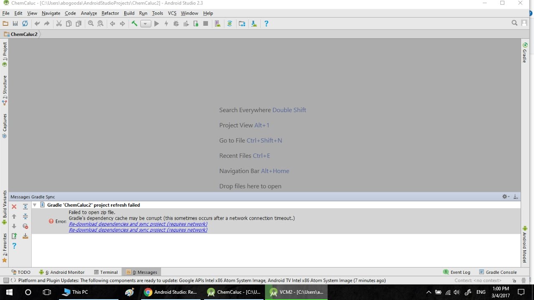
Task: Open the Build menu
Action: pos(129,13)
